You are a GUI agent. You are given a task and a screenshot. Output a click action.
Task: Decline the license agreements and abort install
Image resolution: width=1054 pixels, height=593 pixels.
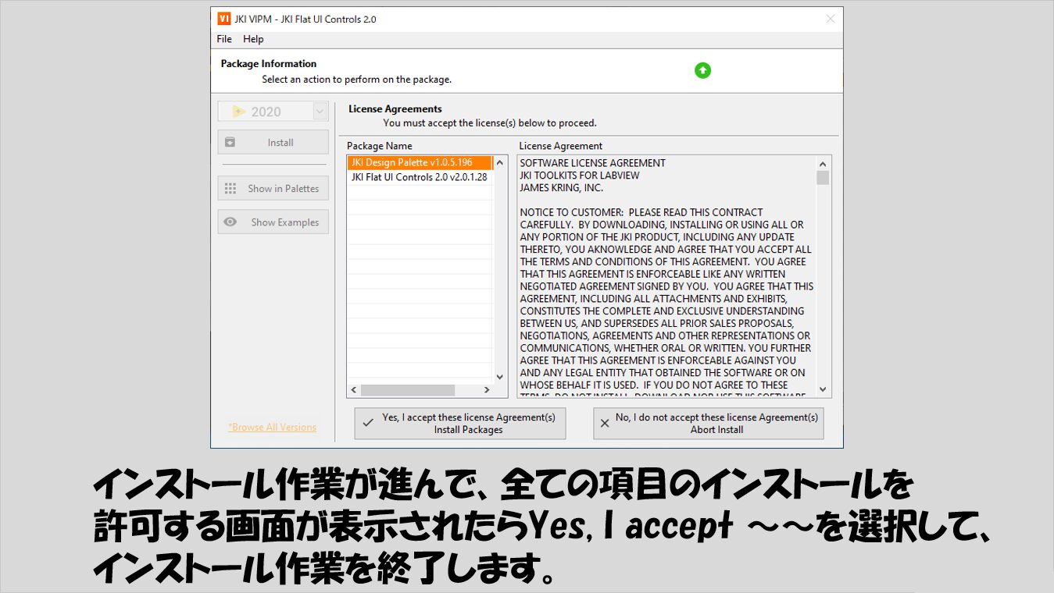[709, 423]
